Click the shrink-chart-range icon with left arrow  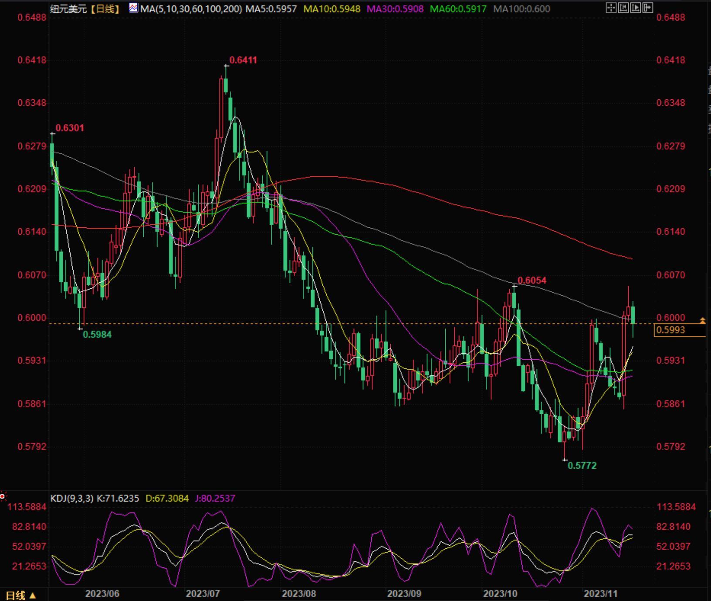(x=623, y=8)
